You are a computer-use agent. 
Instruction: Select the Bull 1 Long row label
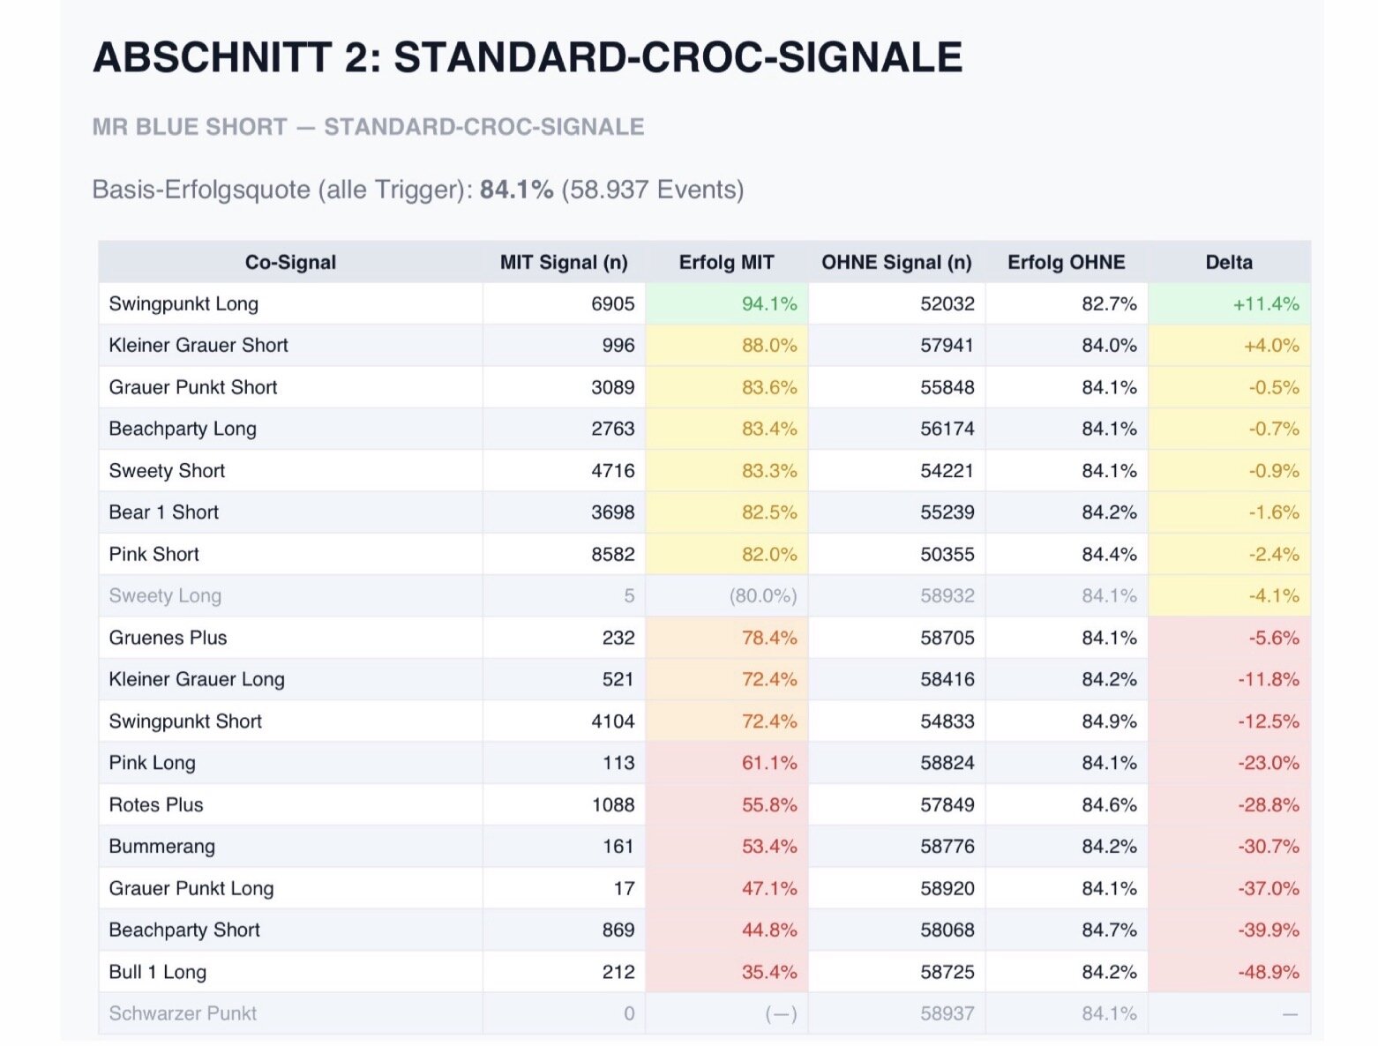point(158,972)
